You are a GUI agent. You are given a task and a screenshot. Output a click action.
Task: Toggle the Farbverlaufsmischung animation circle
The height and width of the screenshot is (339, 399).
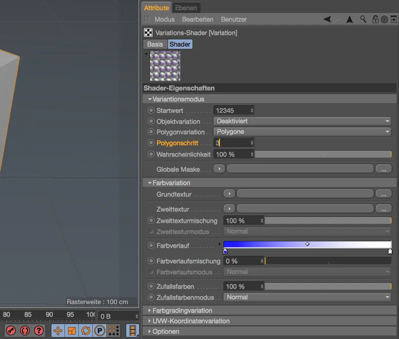(x=151, y=261)
